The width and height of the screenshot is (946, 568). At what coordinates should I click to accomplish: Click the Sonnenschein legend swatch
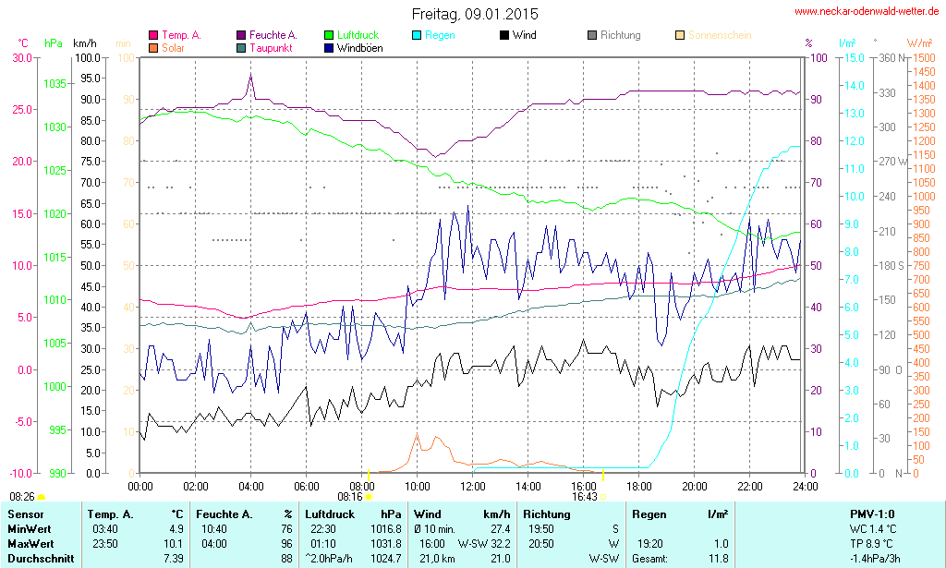(680, 35)
